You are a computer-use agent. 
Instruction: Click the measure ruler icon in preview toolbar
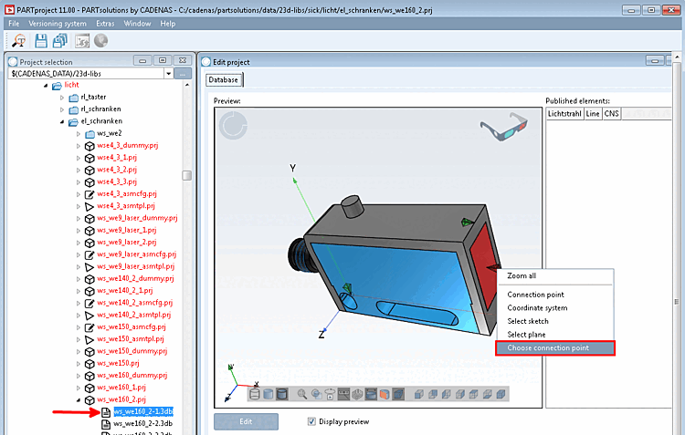coord(343,395)
